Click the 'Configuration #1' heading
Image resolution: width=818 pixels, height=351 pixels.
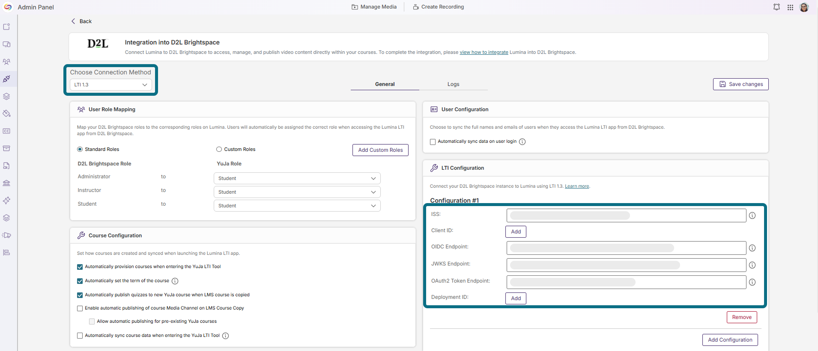point(454,200)
